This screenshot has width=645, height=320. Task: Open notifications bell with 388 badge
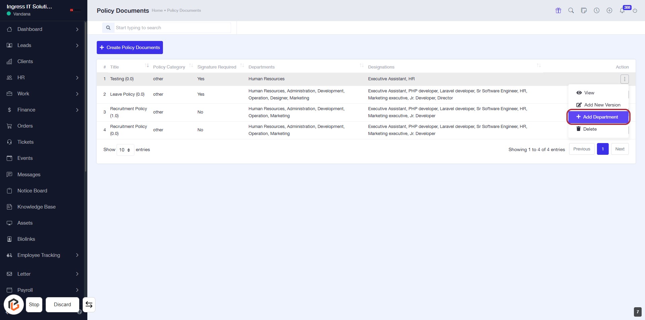click(622, 10)
